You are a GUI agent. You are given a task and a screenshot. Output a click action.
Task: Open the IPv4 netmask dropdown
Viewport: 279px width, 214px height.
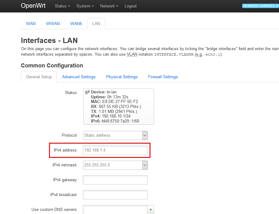[x=115, y=165]
